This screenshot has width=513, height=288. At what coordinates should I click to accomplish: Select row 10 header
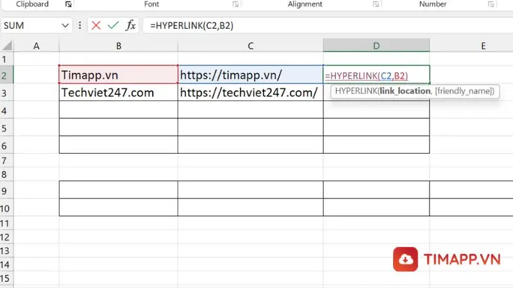(6, 208)
